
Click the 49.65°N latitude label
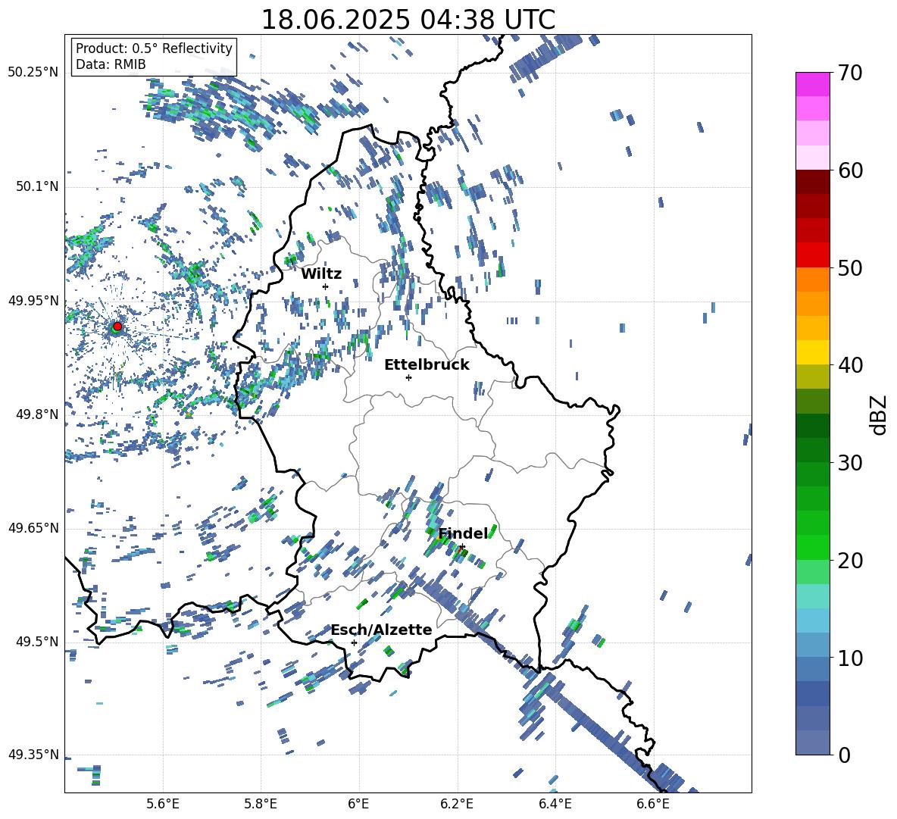(33, 527)
